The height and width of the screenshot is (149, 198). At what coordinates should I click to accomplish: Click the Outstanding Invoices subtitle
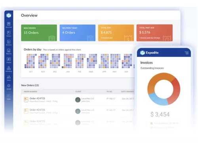pyautogui.click(x=152, y=68)
